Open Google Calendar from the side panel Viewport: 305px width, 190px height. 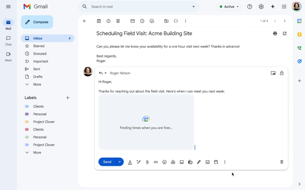click(x=299, y=21)
